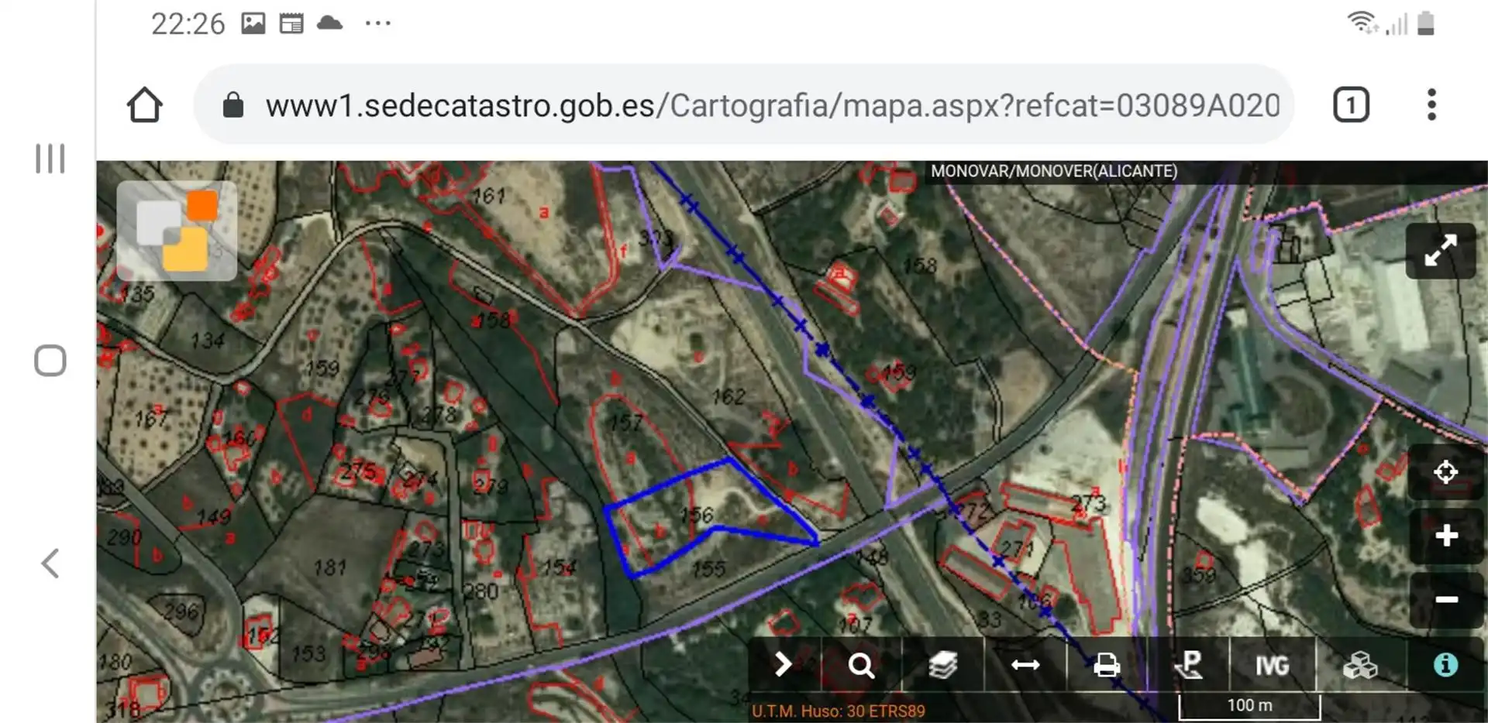
Task: Select parcel labeled 181 on the map
Action: coord(329,567)
